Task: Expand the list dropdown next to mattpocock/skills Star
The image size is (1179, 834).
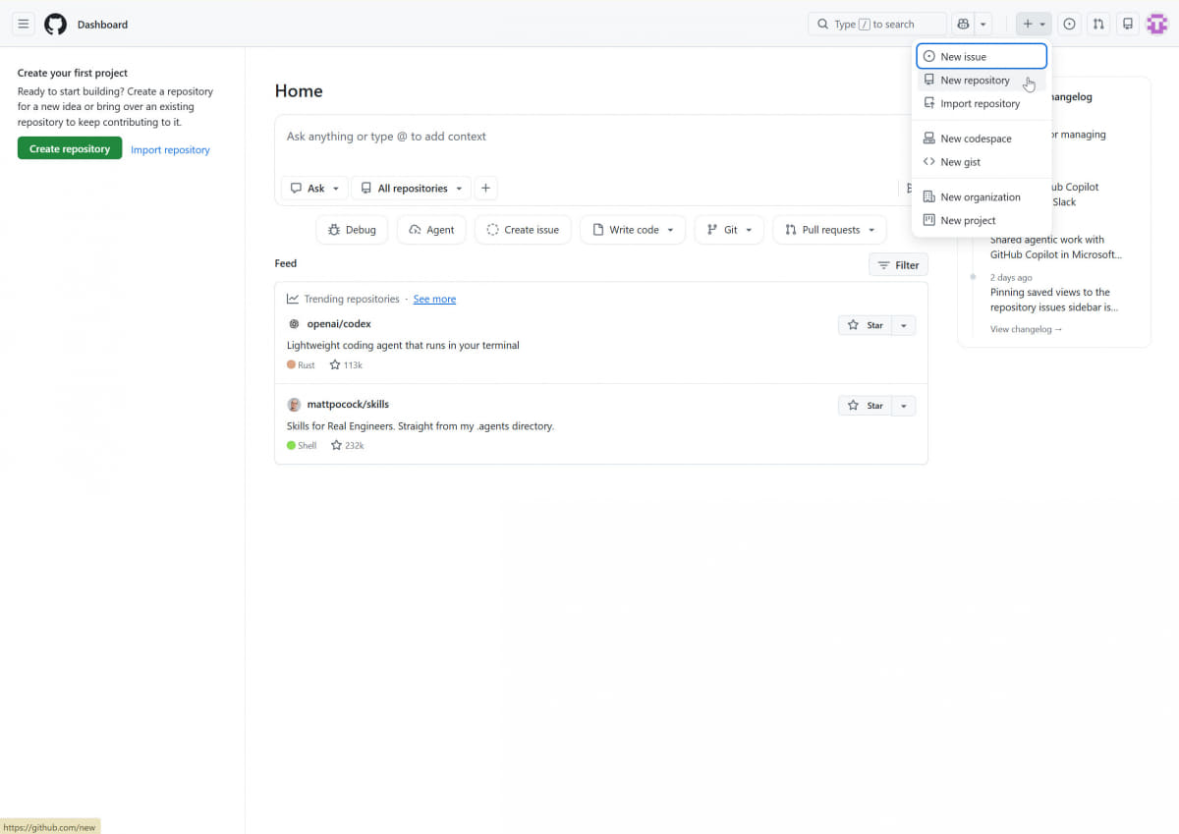Action: (903, 406)
